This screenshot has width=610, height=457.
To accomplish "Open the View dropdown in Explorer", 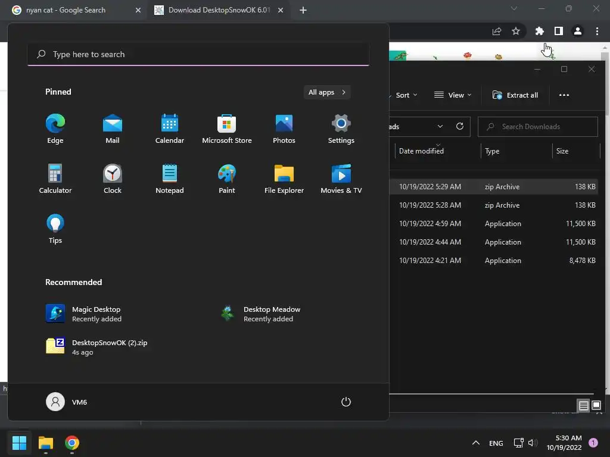I will click(x=453, y=95).
